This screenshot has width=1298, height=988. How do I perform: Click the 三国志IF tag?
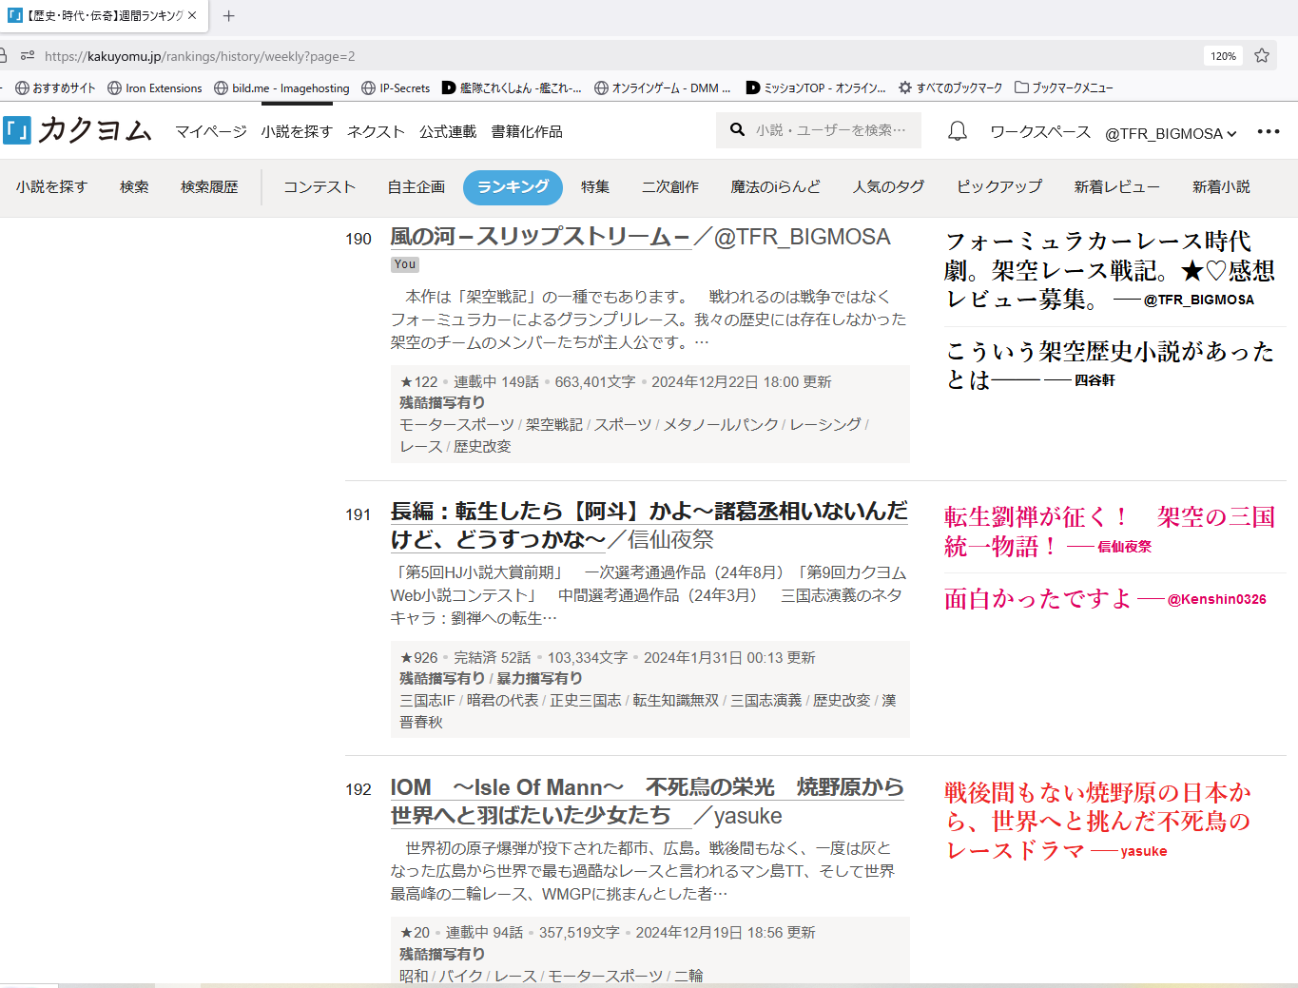tap(427, 701)
